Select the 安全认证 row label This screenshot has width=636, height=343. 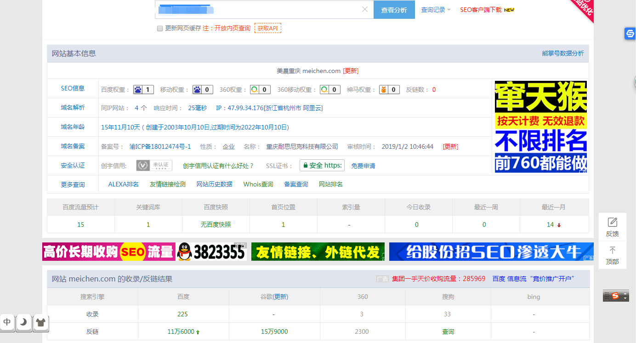click(x=73, y=165)
